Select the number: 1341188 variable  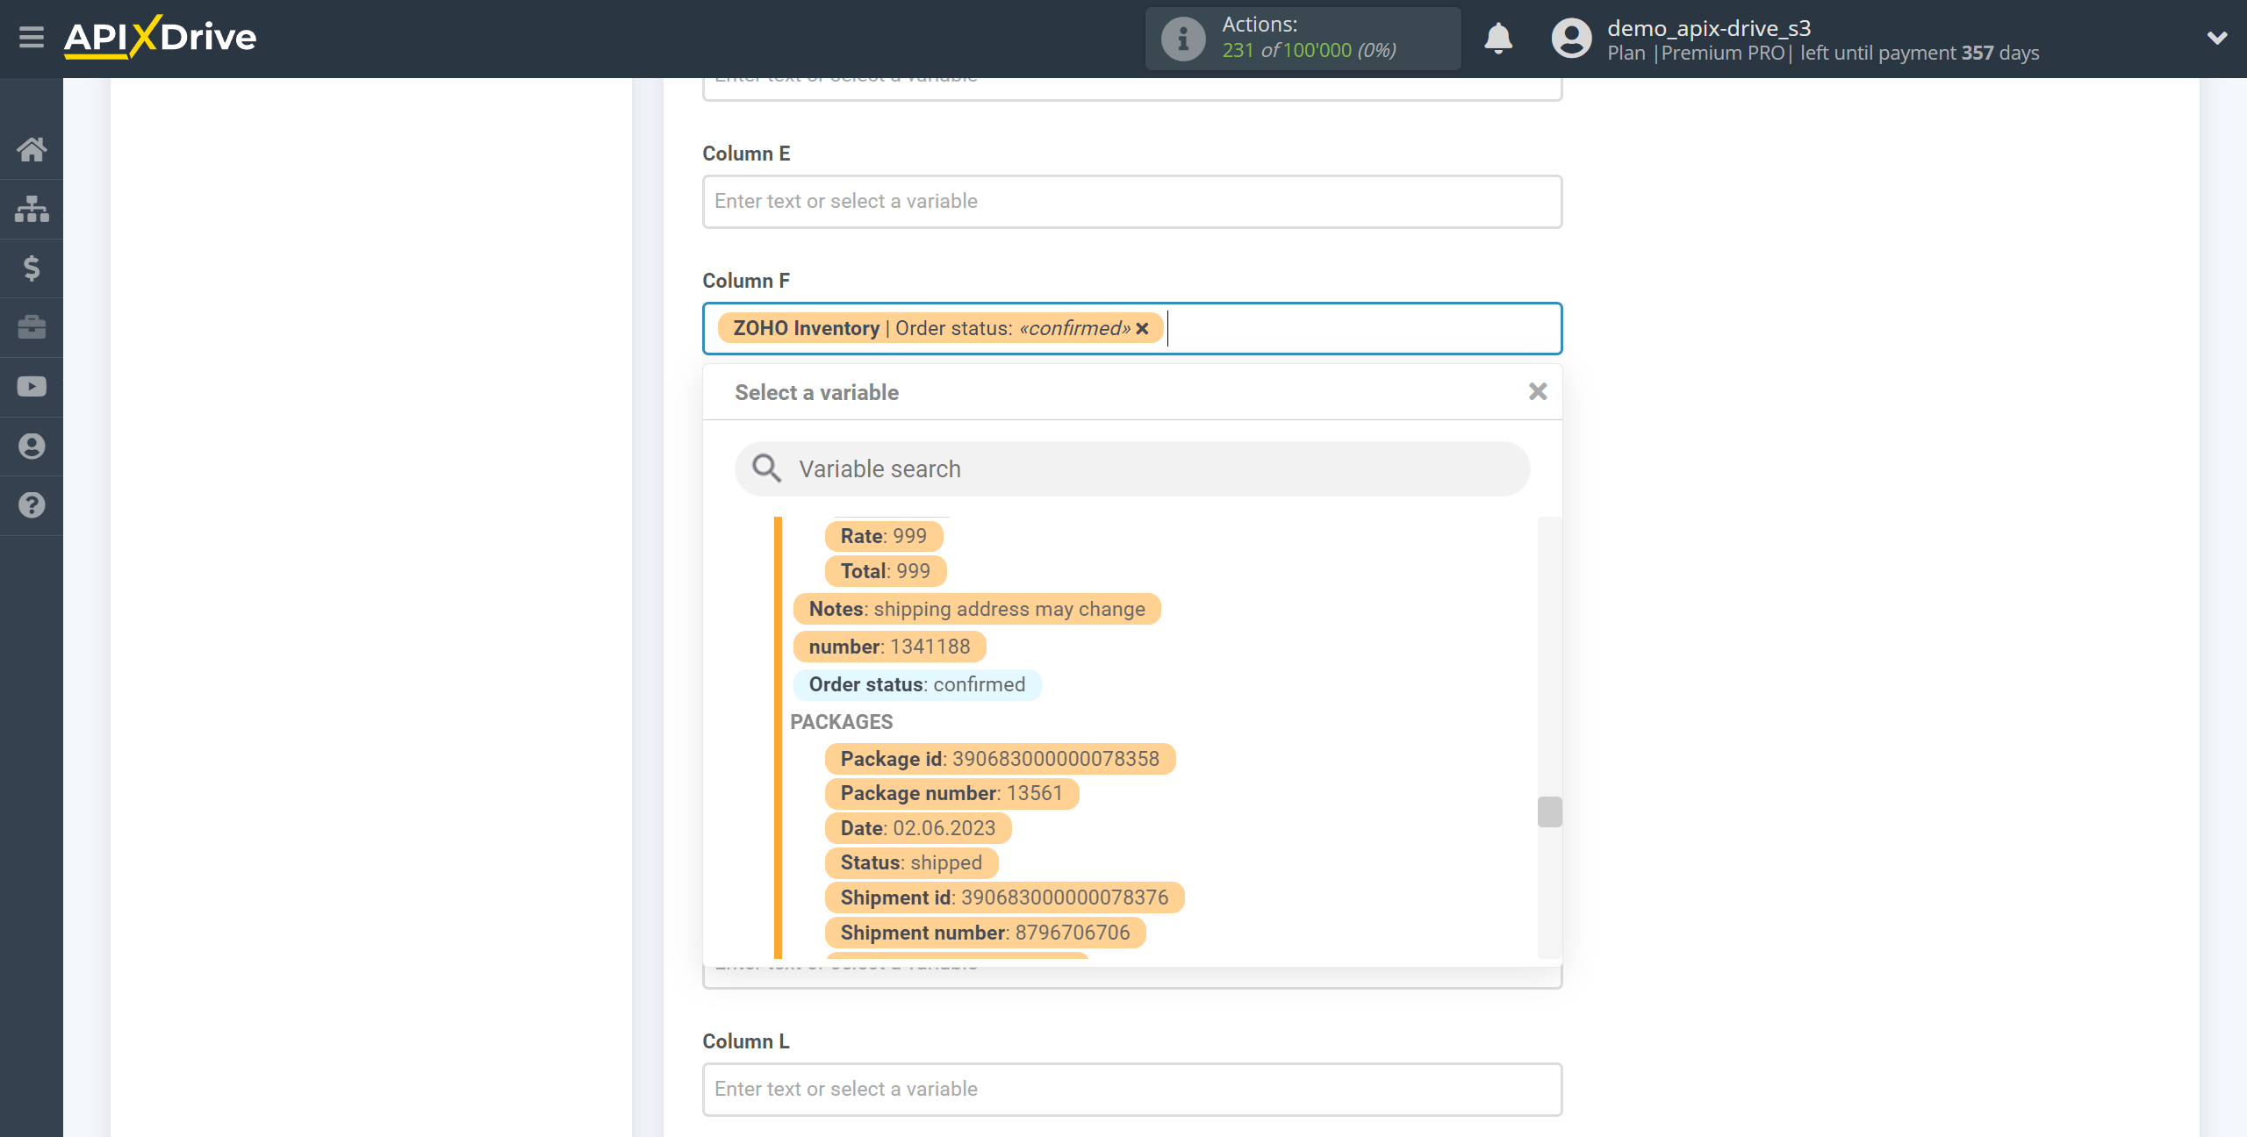[x=890, y=647]
